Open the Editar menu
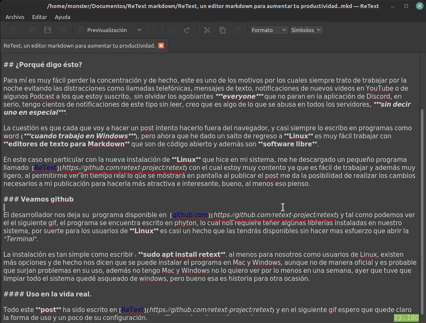426x323 pixels. click(x=39, y=17)
